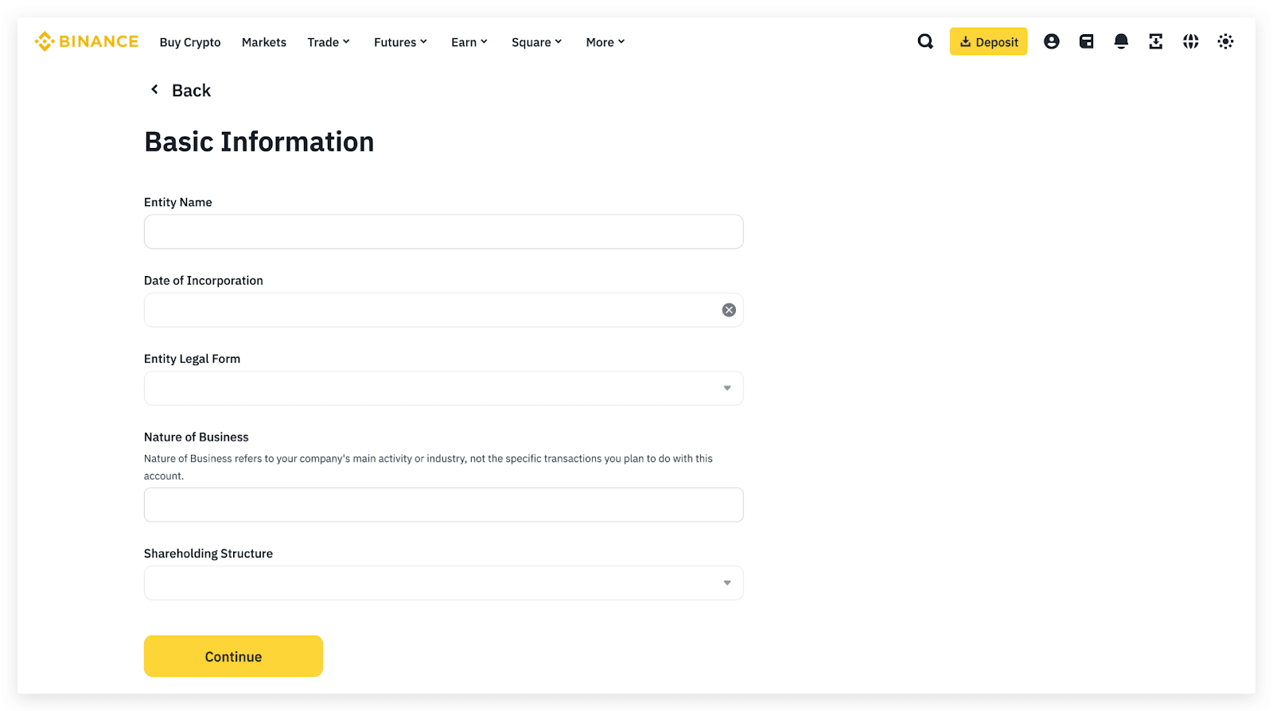Screen dimensions: 1273x711
Task: Open the notifications bell
Action: 1121,41
